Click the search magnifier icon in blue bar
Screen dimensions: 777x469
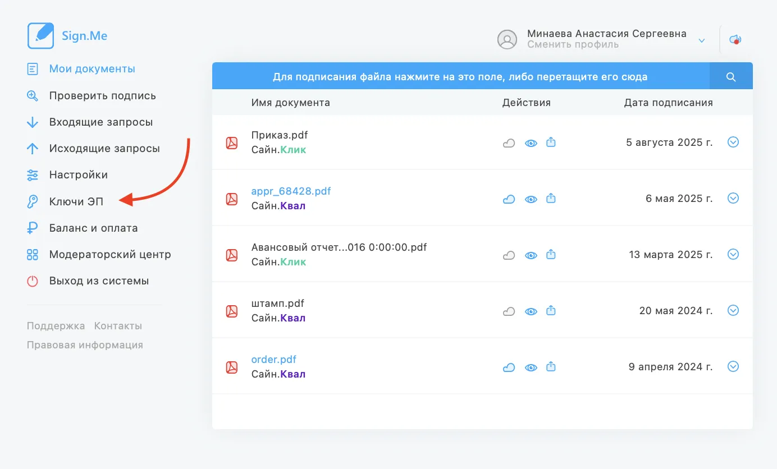pos(730,77)
